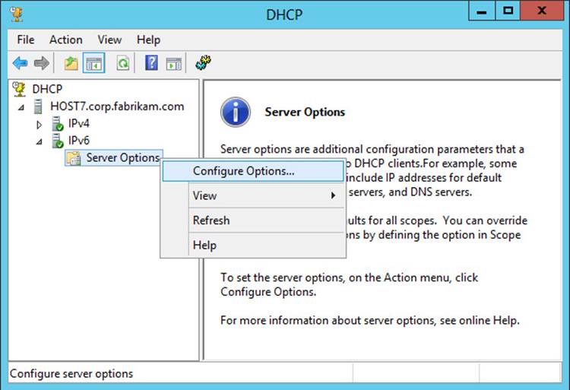
Task: Collapse the IPv6 node
Action: (x=39, y=141)
